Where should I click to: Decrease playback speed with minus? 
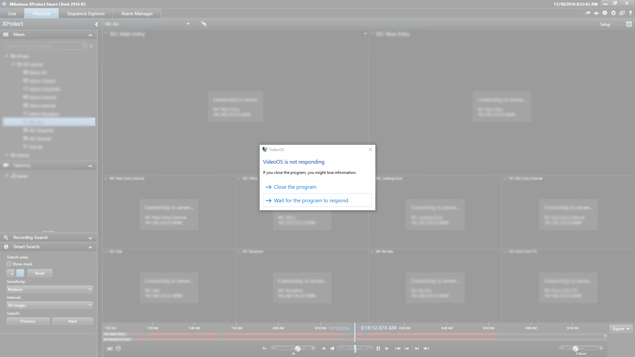tap(274, 348)
